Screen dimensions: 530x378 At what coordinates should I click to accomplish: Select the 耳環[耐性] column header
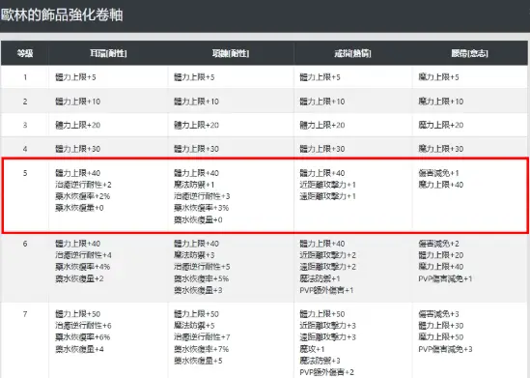(x=108, y=53)
